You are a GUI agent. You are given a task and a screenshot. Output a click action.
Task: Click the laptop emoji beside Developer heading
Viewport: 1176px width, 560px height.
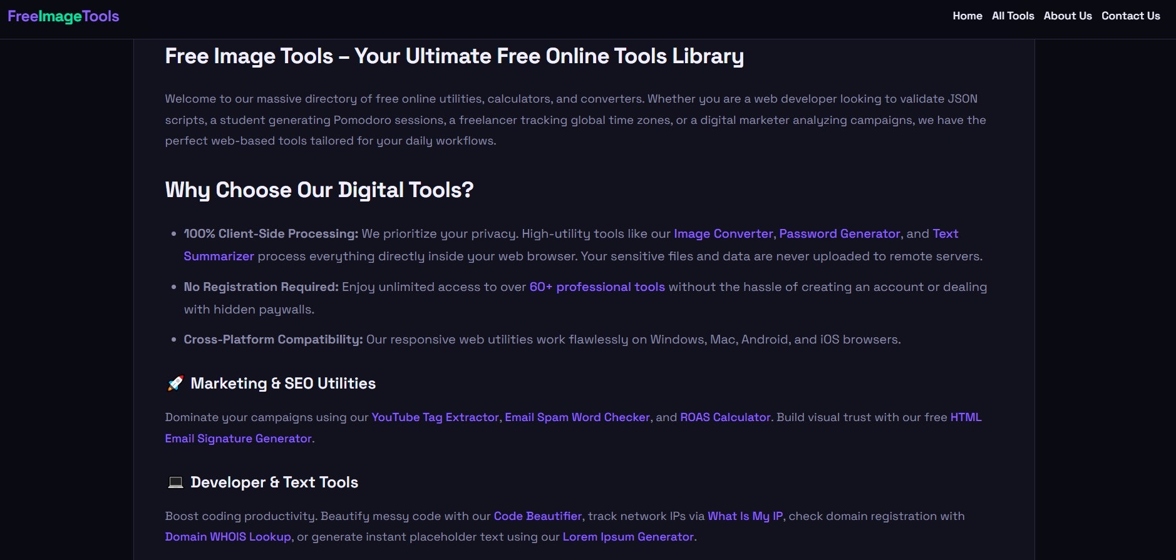coord(175,482)
